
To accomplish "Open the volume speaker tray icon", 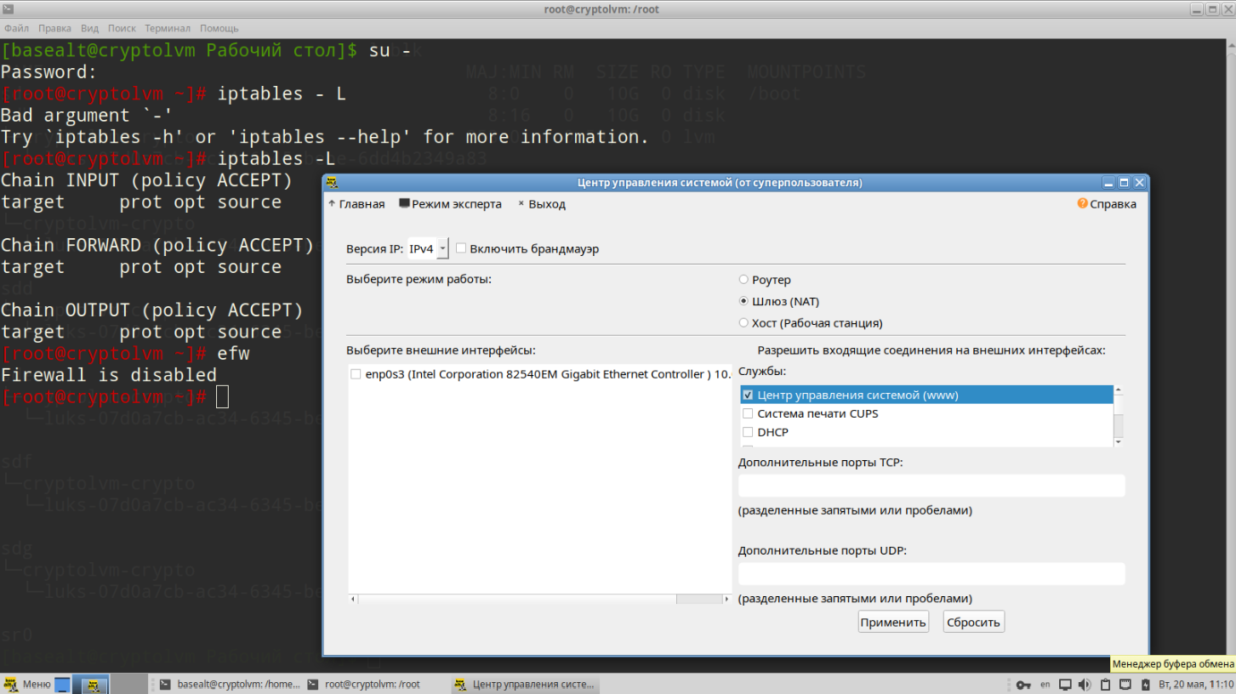I will [1085, 685].
